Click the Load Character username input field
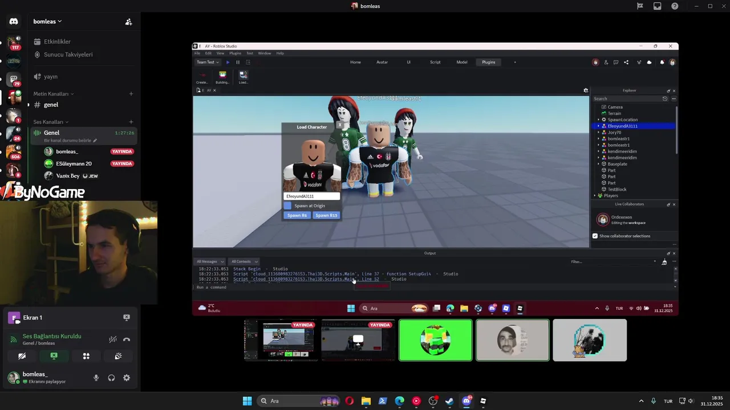 click(312, 196)
